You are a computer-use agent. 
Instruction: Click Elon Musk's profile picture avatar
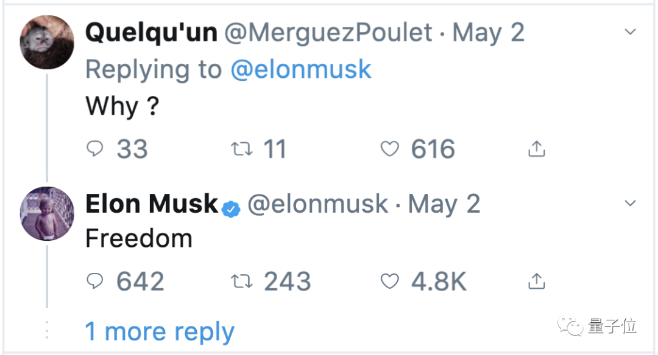tap(47, 213)
